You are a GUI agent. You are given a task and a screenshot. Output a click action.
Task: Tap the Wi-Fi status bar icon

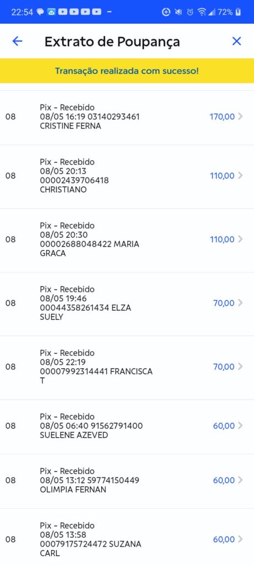tap(202, 12)
